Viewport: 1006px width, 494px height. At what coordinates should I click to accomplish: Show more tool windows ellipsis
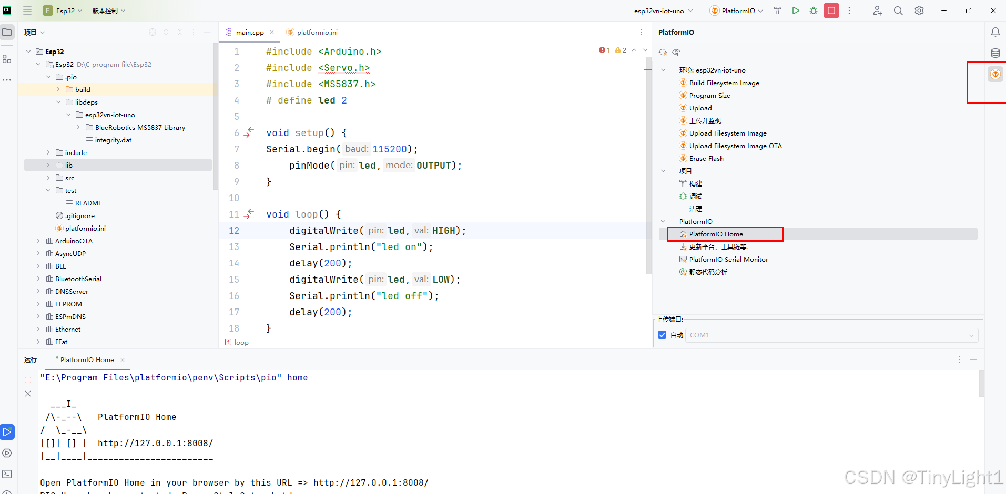point(7,80)
